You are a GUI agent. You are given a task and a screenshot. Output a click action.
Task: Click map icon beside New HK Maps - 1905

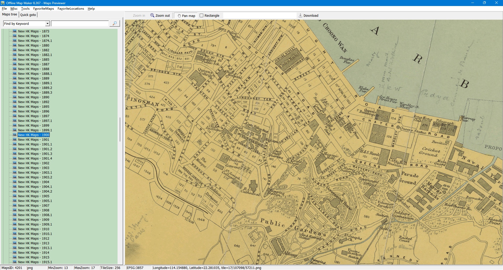15,196
